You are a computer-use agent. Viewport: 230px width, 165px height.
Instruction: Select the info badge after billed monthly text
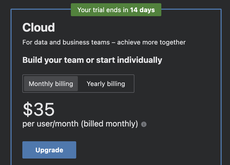pos(144,124)
